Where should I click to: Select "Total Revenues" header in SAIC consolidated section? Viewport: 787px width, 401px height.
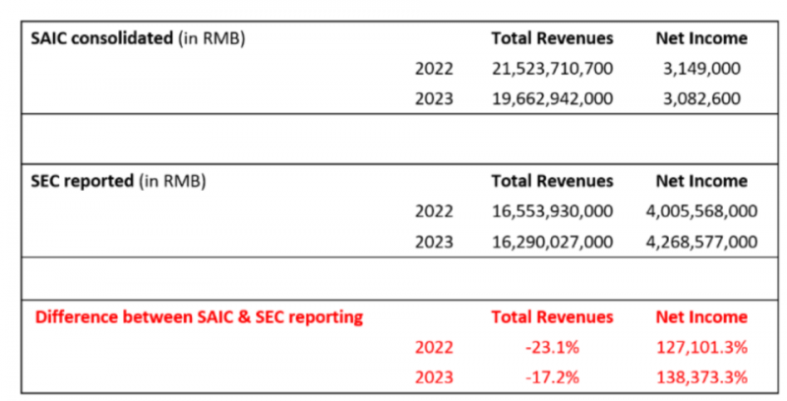pyautogui.click(x=552, y=38)
